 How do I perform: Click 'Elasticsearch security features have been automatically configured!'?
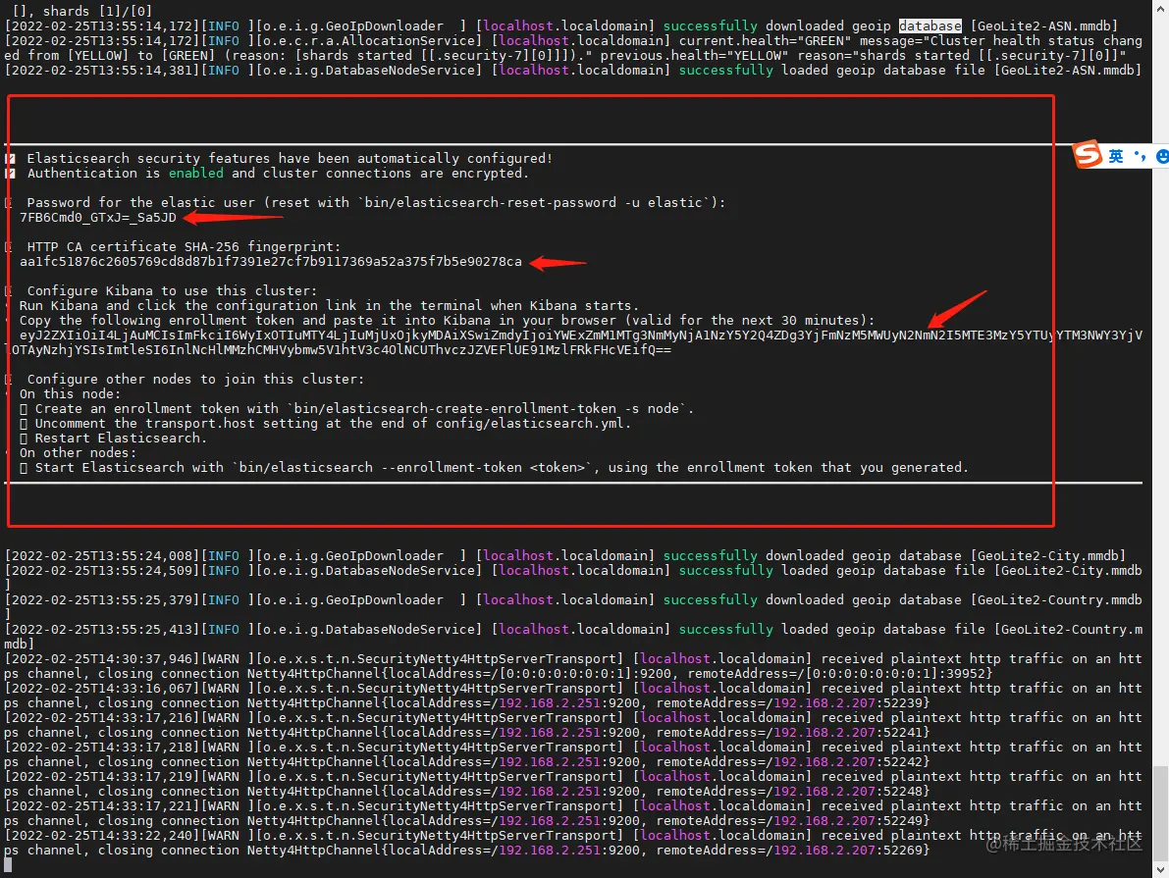point(290,158)
